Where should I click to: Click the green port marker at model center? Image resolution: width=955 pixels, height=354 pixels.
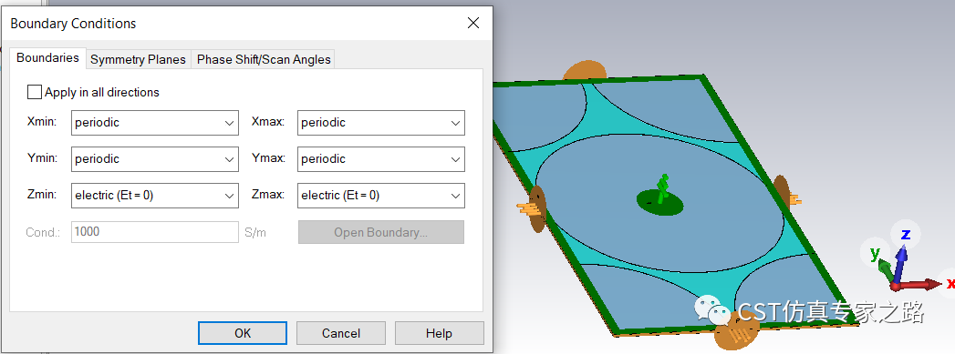661,189
